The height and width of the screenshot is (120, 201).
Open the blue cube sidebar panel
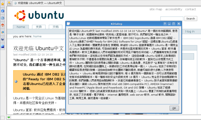coord(3,11)
